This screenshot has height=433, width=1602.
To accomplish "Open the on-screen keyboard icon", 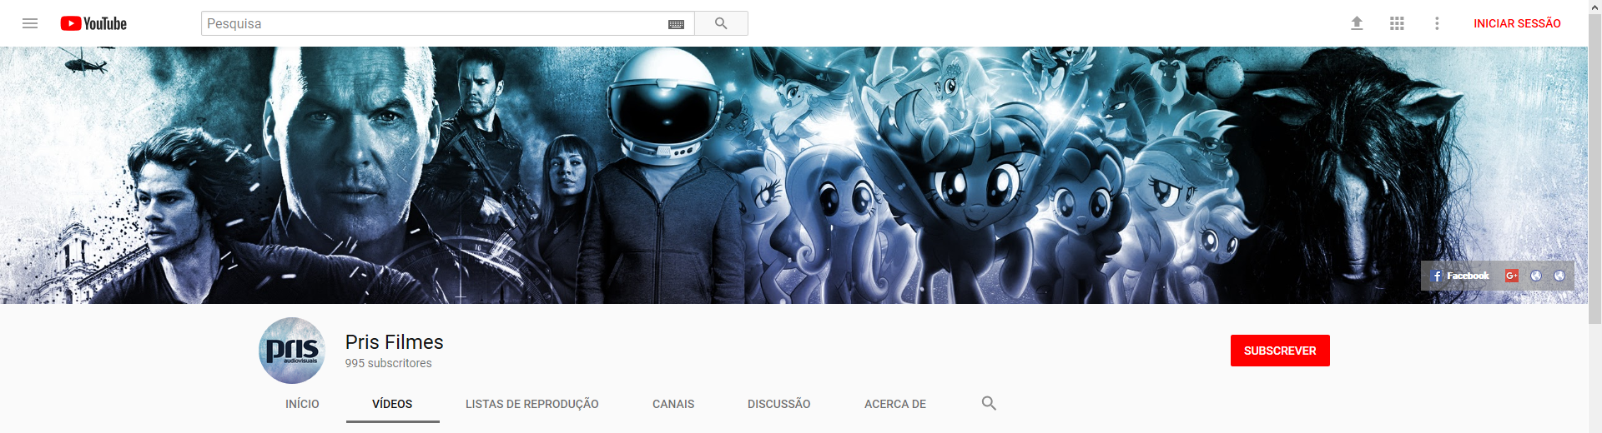I will point(676,24).
